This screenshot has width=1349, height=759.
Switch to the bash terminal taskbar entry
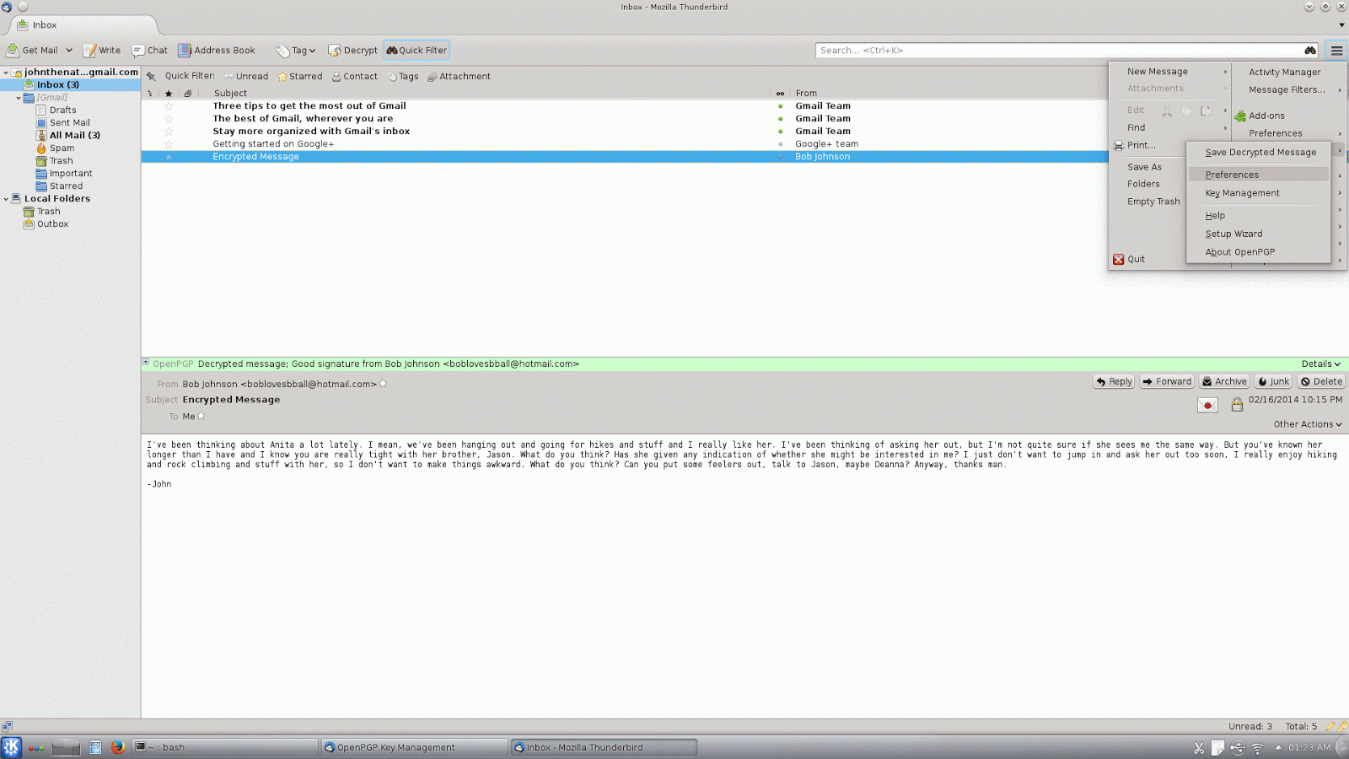click(225, 747)
